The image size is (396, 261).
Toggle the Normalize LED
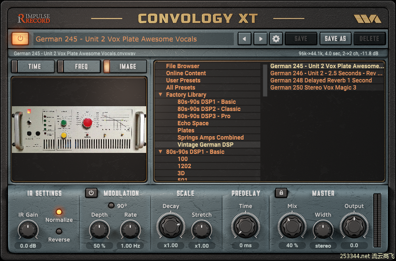[59, 212]
